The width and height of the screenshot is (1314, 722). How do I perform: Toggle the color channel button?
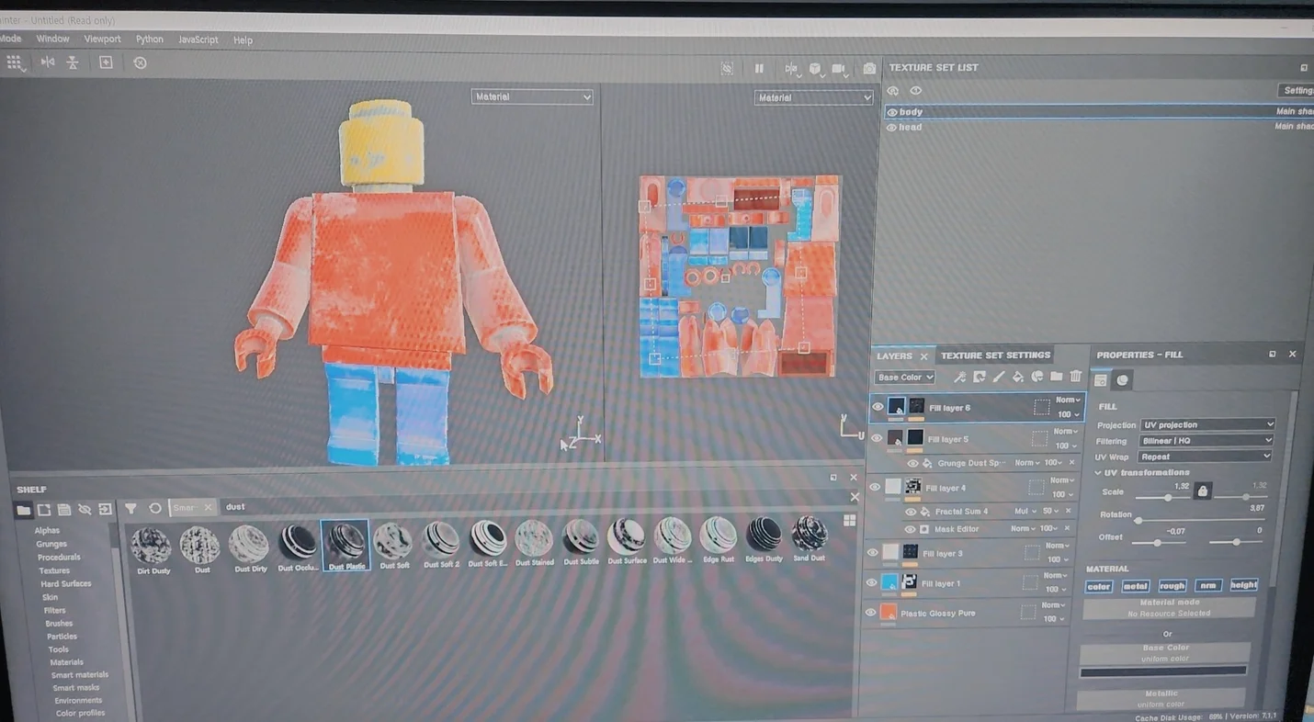click(1099, 586)
